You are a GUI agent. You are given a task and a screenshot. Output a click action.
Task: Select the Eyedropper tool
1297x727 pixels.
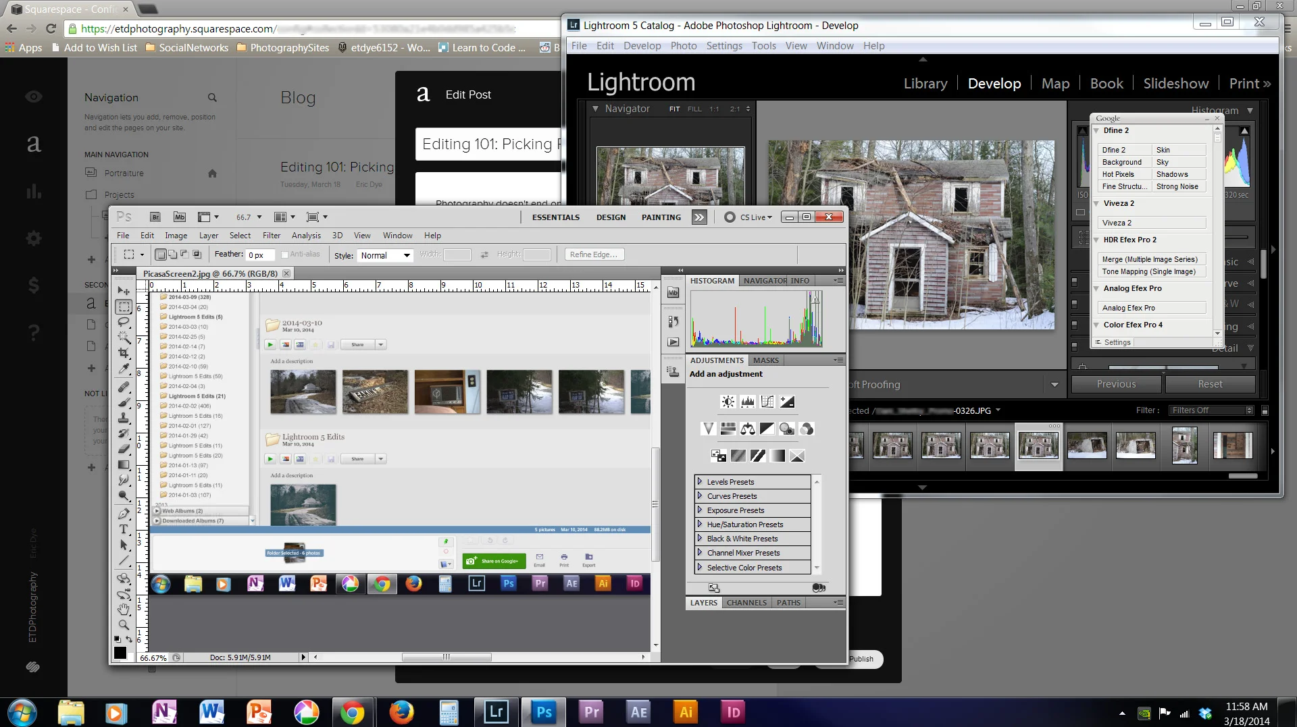coord(124,369)
